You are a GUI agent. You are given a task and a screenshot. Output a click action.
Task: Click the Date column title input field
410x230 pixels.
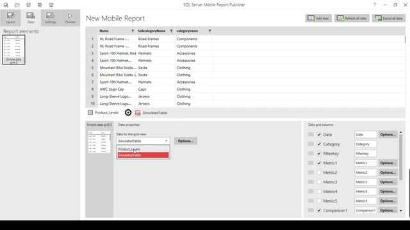366,135
